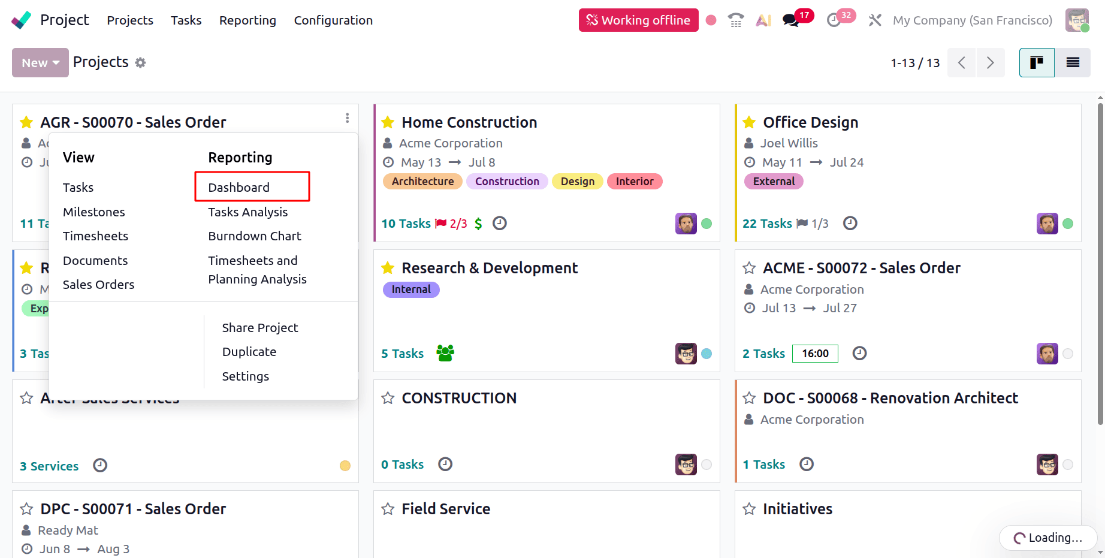The width and height of the screenshot is (1105, 558).
Task: Click activity clock on Office Design card
Action: [x=850, y=224]
